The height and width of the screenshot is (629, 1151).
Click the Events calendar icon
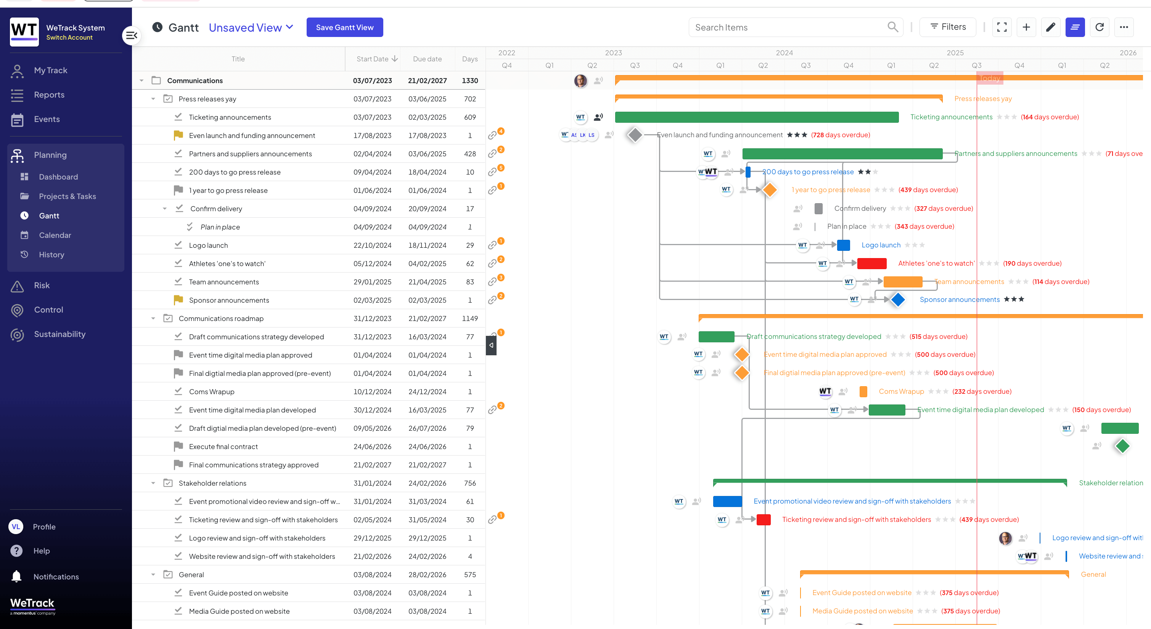click(17, 120)
